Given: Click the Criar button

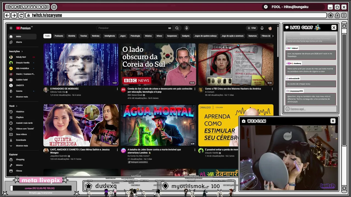Looking at the screenshot, I should (252, 28).
